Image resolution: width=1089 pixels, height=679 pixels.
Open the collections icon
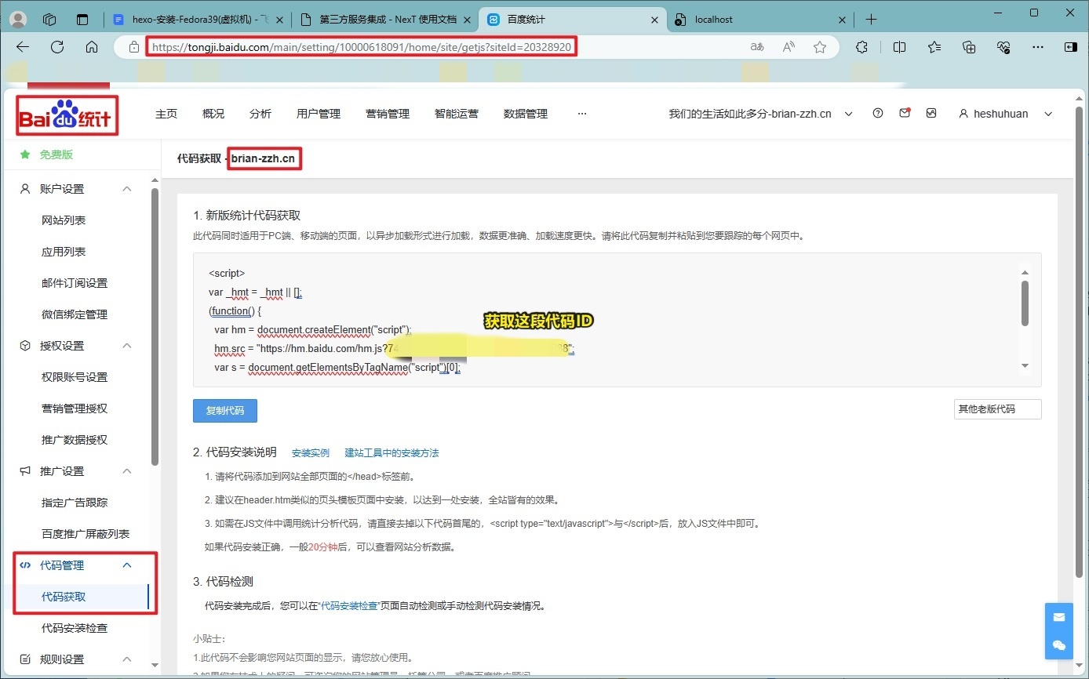pyautogui.click(x=969, y=47)
